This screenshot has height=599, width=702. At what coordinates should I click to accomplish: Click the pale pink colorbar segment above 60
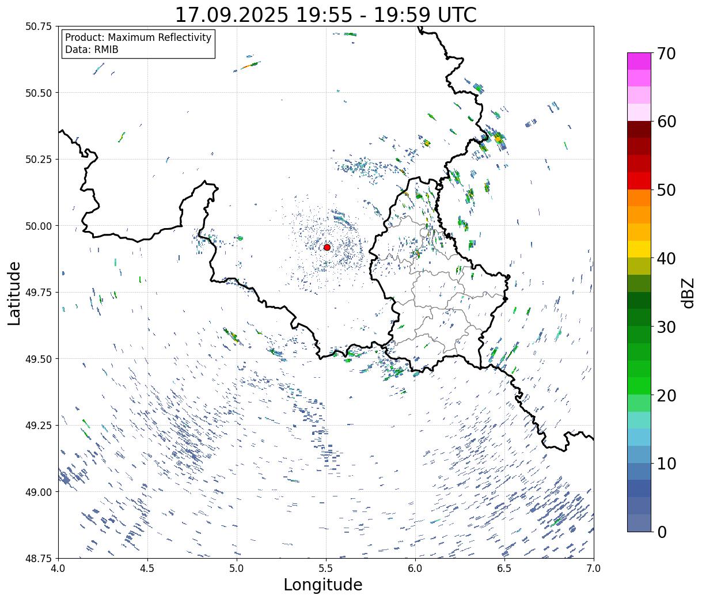pyautogui.click(x=639, y=112)
